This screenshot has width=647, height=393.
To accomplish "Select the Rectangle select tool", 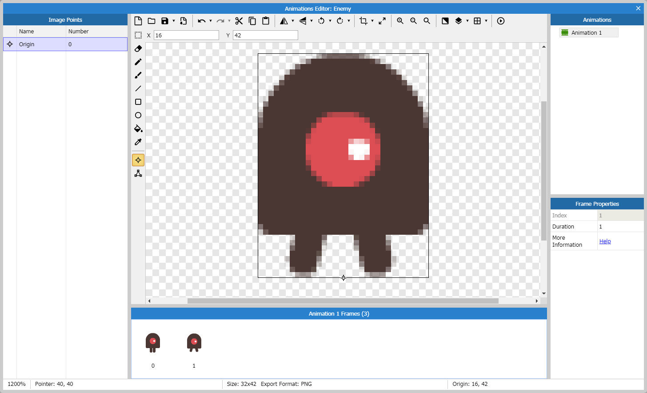I will (x=138, y=35).
